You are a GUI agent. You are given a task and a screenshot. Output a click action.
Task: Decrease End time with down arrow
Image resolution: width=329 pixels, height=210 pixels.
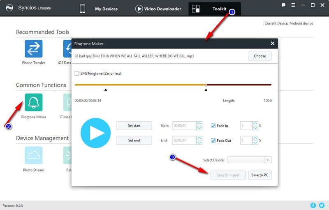click(x=199, y=143)
